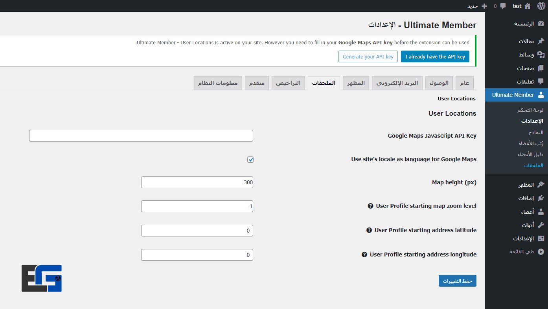Select the Ultimate Member person icon
The image size is (548, 309).
pyautogui.click(x=541, y=95)
